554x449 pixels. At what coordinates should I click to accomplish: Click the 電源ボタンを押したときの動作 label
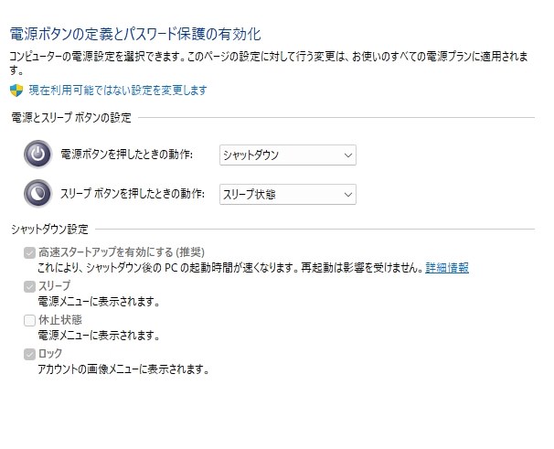[x=127, y=155]
